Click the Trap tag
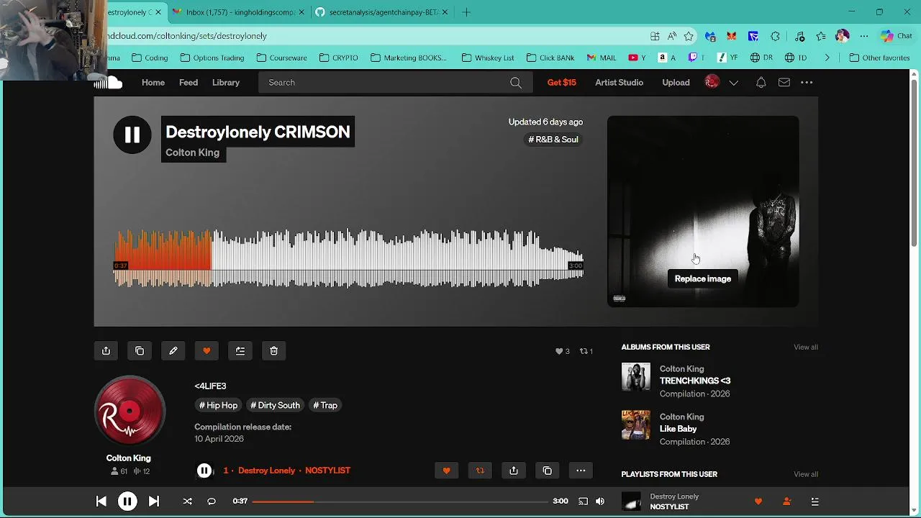The image size is (921, 518). pyautogui.click(x=325, y=405)
